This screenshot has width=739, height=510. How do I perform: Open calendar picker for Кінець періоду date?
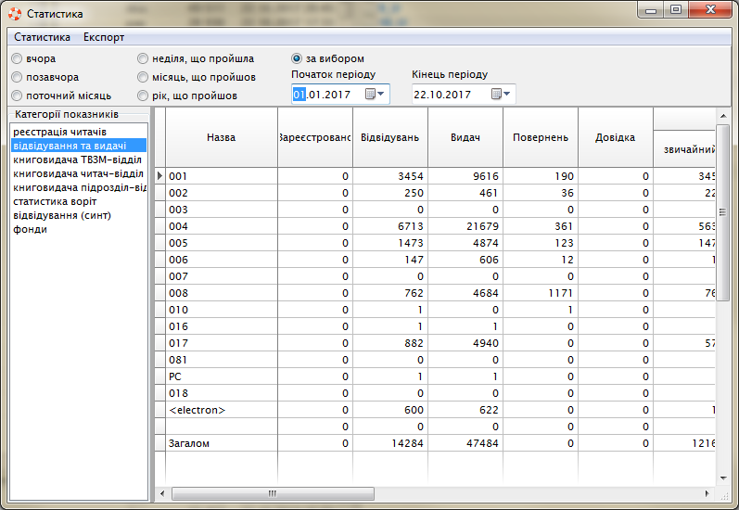point(501,95)
